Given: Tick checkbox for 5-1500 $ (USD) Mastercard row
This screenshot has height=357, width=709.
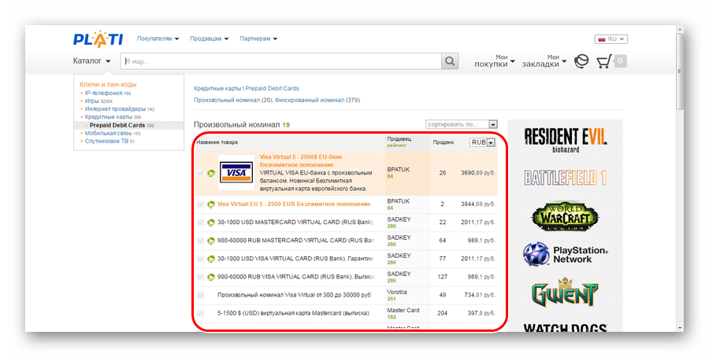Looking at the screenshot, I should pyautogui.click(x=200, y=313).
